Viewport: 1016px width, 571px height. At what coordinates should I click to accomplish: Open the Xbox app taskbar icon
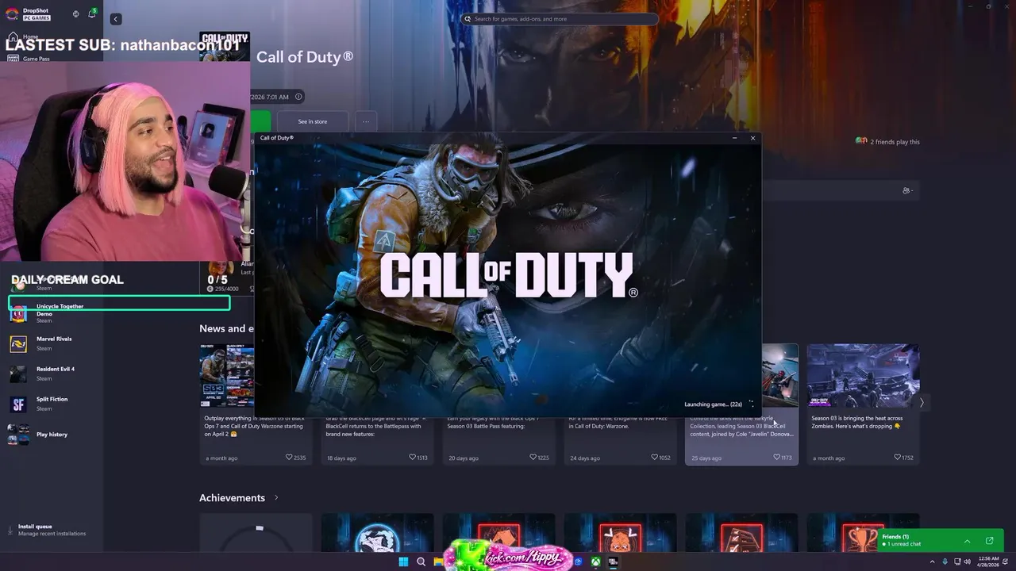[595, 561]
